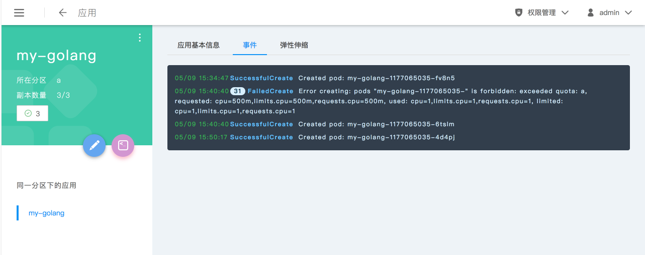
Task: Click the 副本数量 3/3 replica count
Action: 63,95
